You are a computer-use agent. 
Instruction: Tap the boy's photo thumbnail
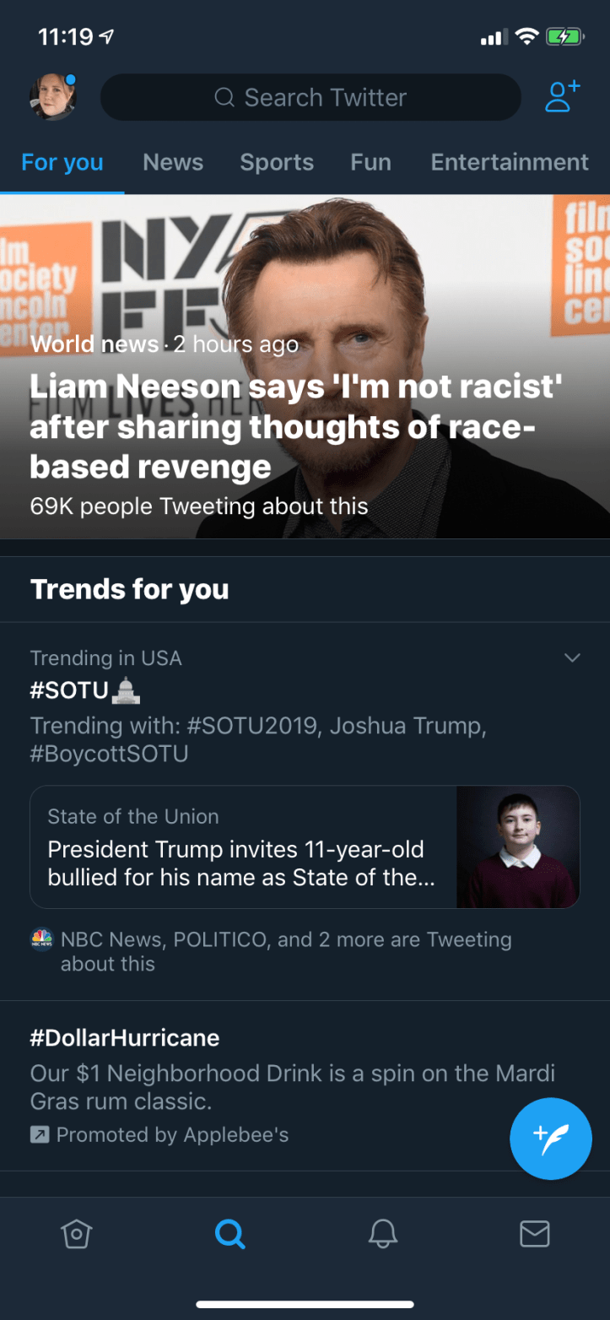click(518, 847)
